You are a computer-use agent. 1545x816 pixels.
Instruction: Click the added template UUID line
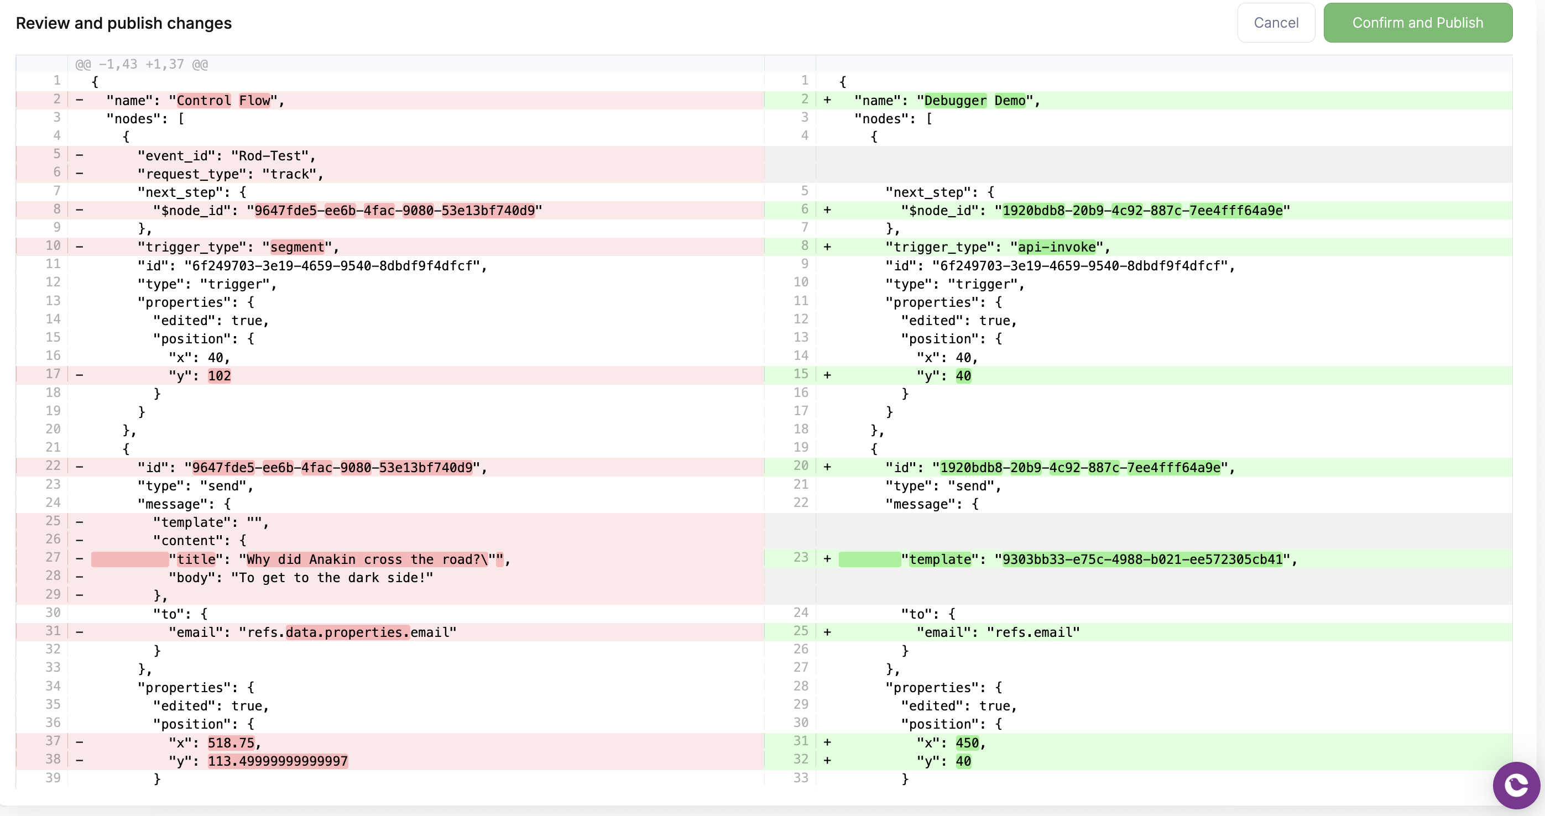[1142, 559]
